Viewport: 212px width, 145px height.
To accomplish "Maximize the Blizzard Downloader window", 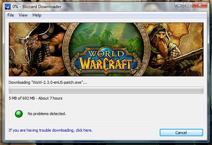I will coord(188,5).
